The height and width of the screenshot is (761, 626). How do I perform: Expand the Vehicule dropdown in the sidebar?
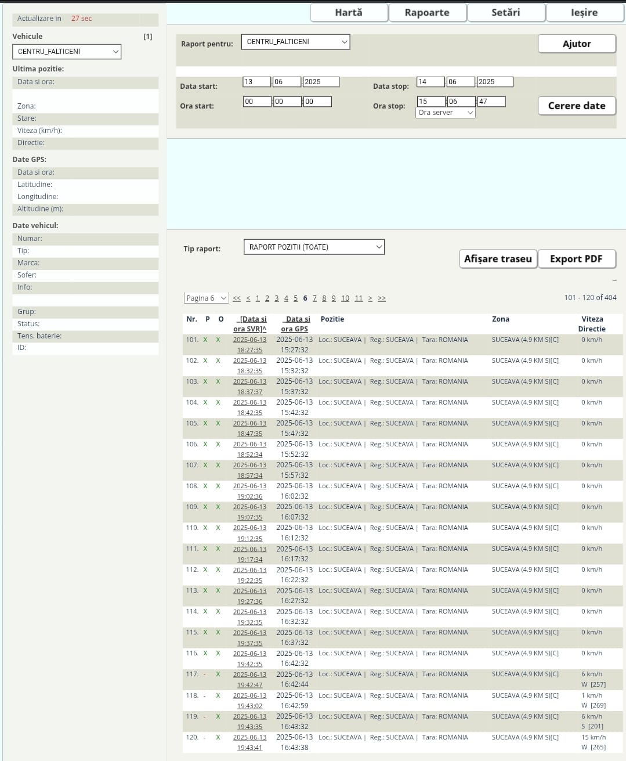coord(67,52)
